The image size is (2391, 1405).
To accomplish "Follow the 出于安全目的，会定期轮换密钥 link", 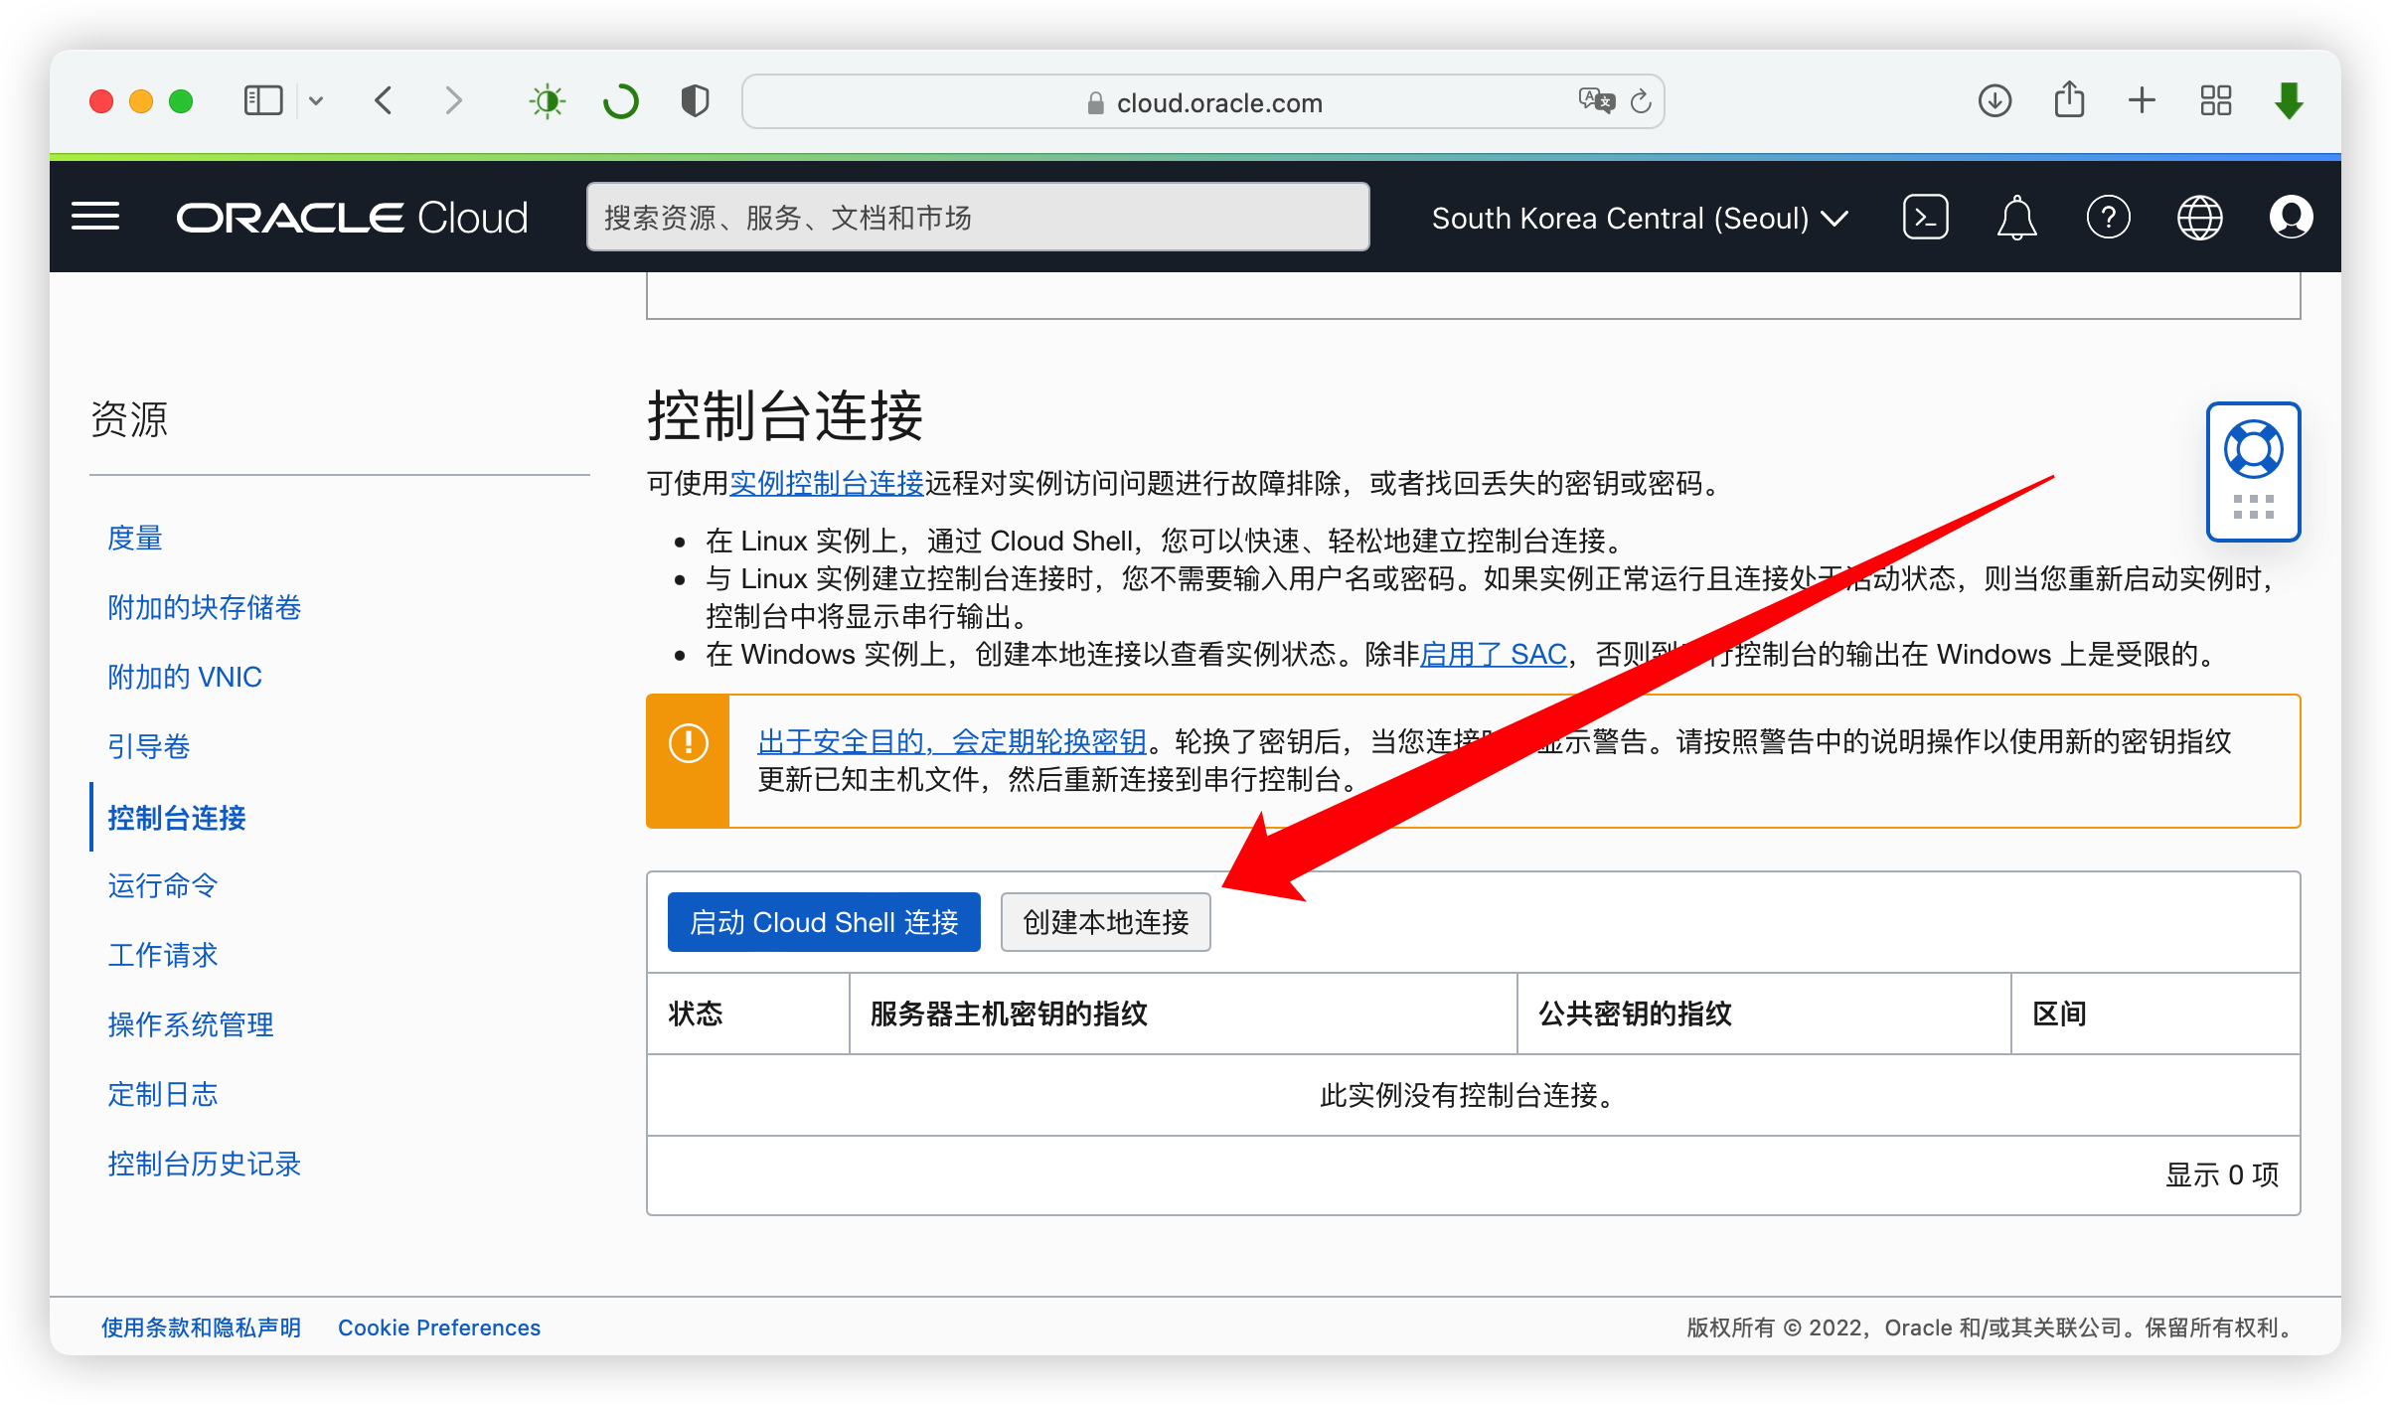I will [x=952, y=741].
